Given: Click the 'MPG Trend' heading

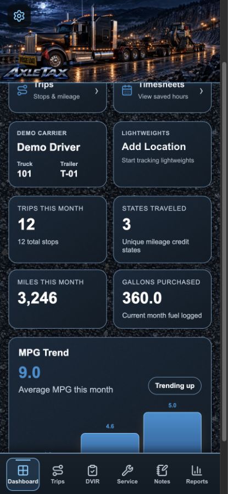Looking at the screenshot, I should click(43, 353).
